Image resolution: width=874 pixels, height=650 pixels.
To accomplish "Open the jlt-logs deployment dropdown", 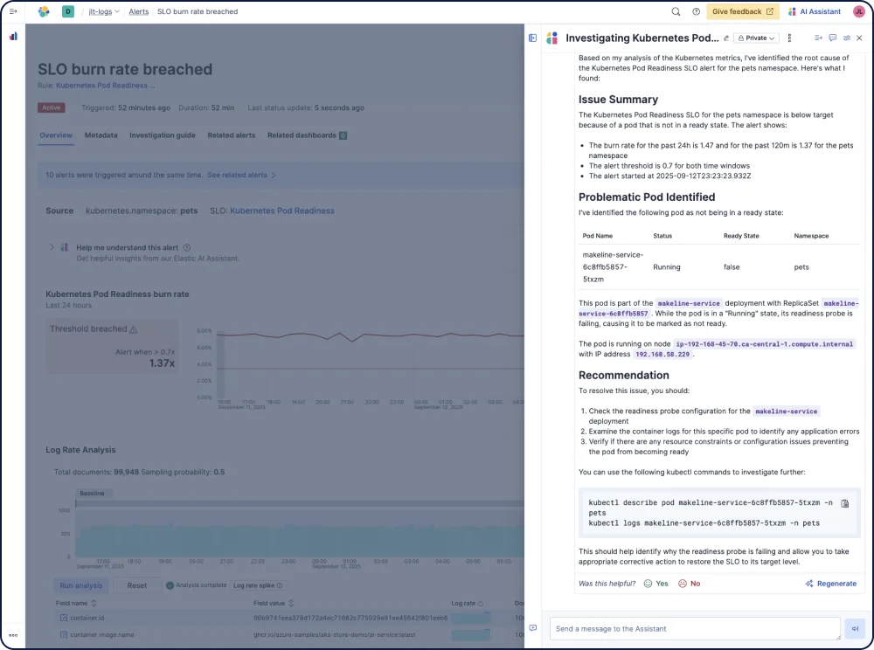I will click(104, 11).
